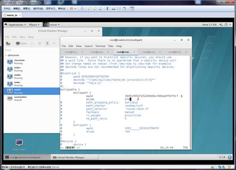Open Help menu in Virtual Machine Manager

click(x=31, y=37)
